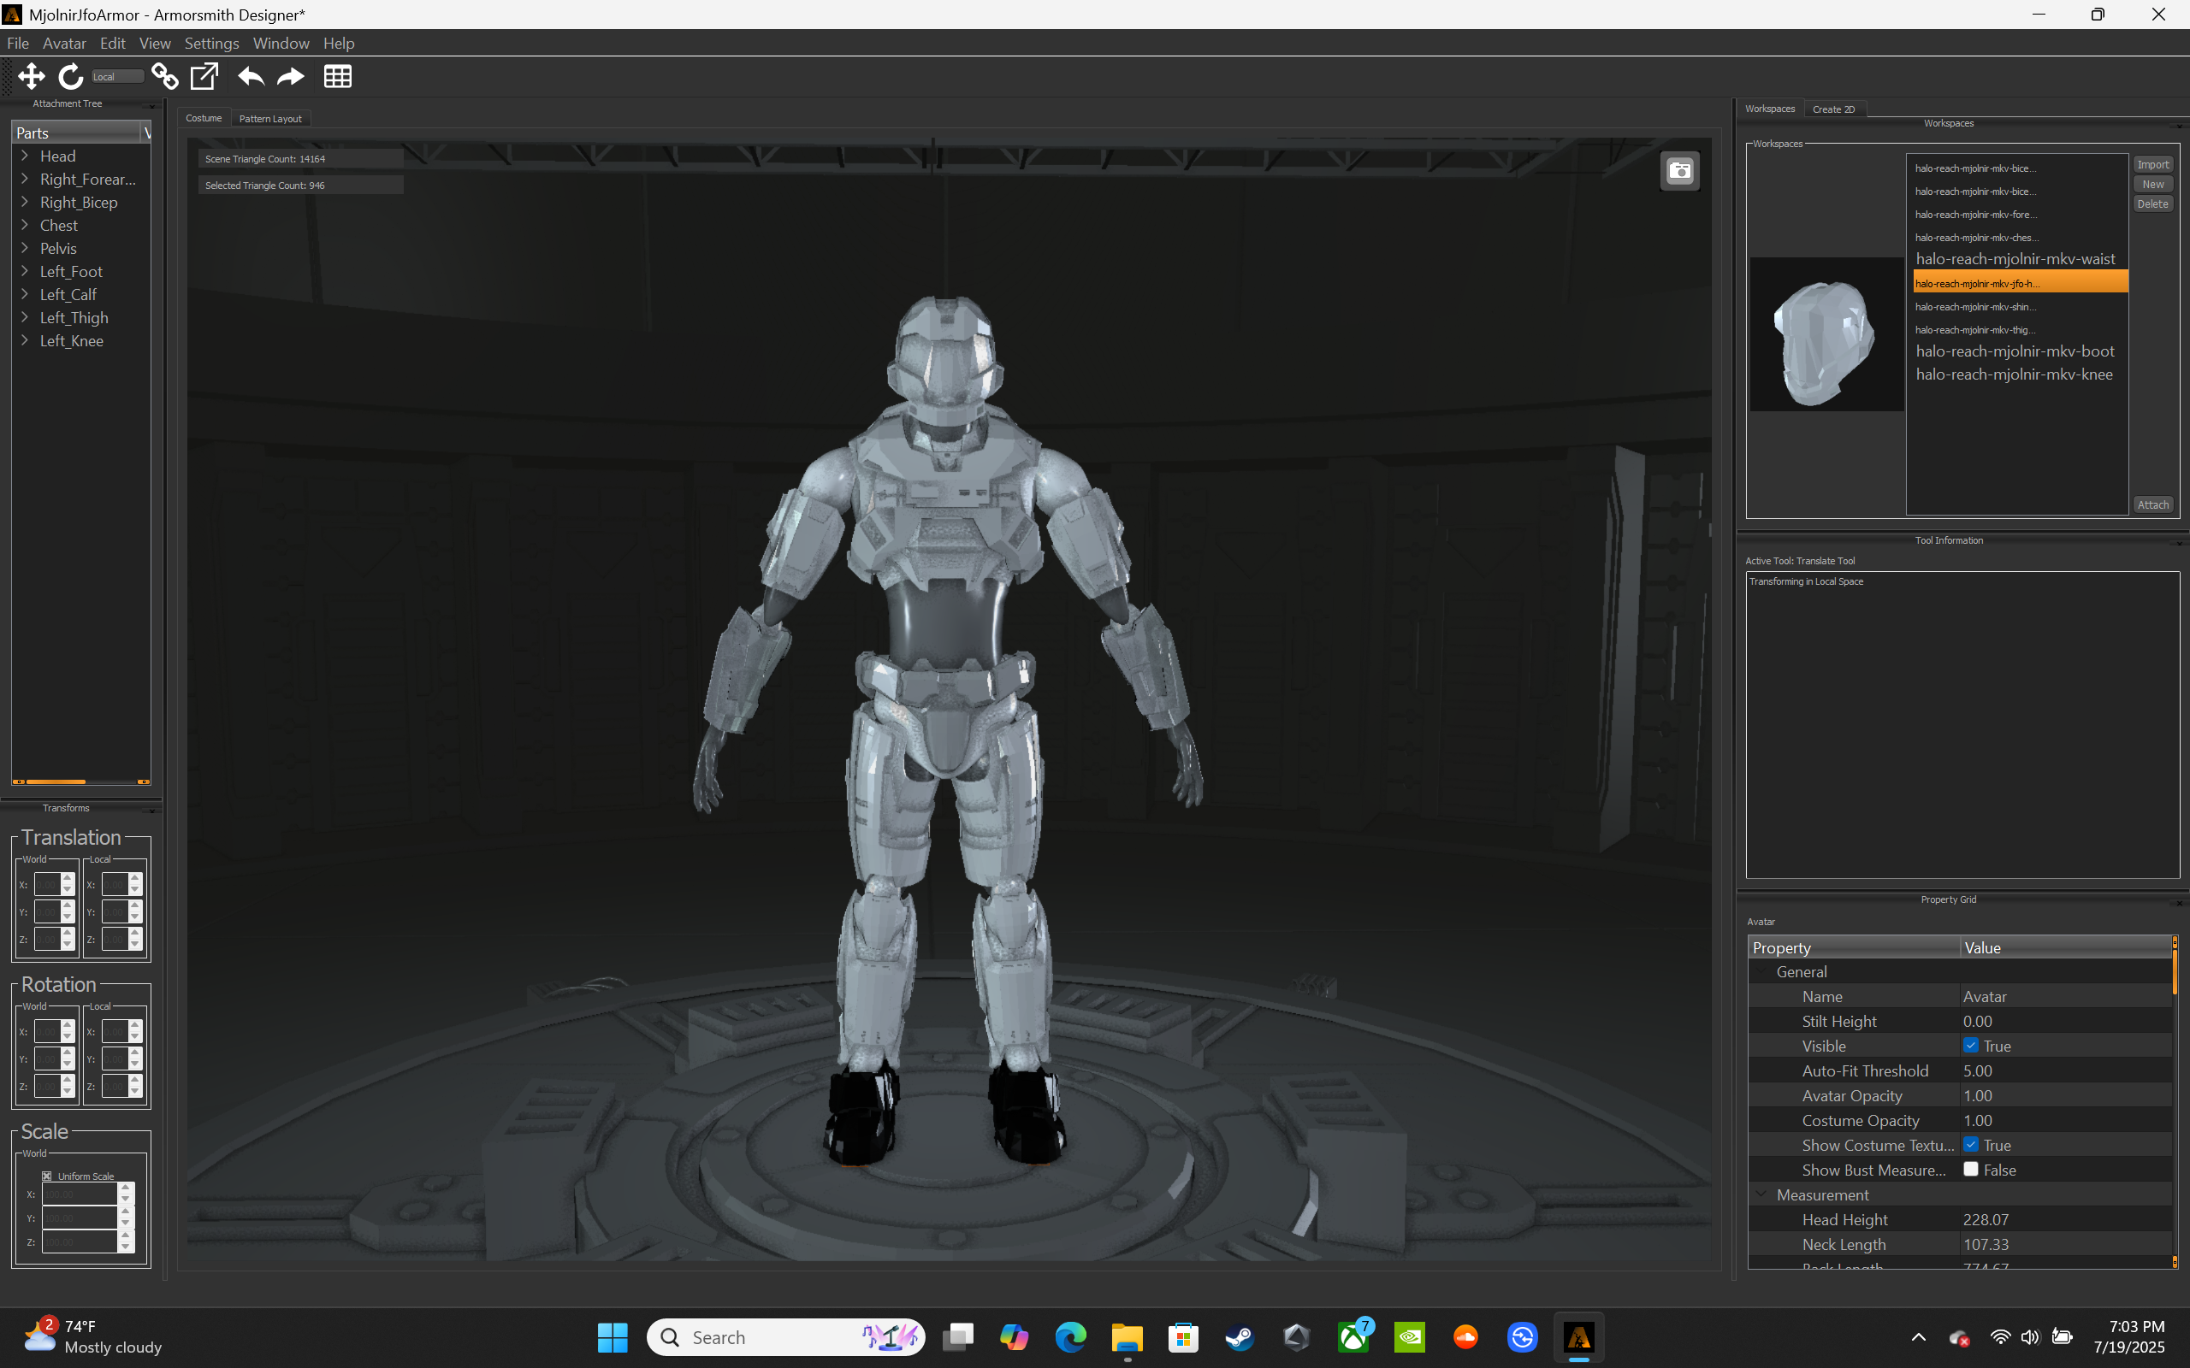
Task: Show hidden system tray icons
Action: (1919, 1337)
